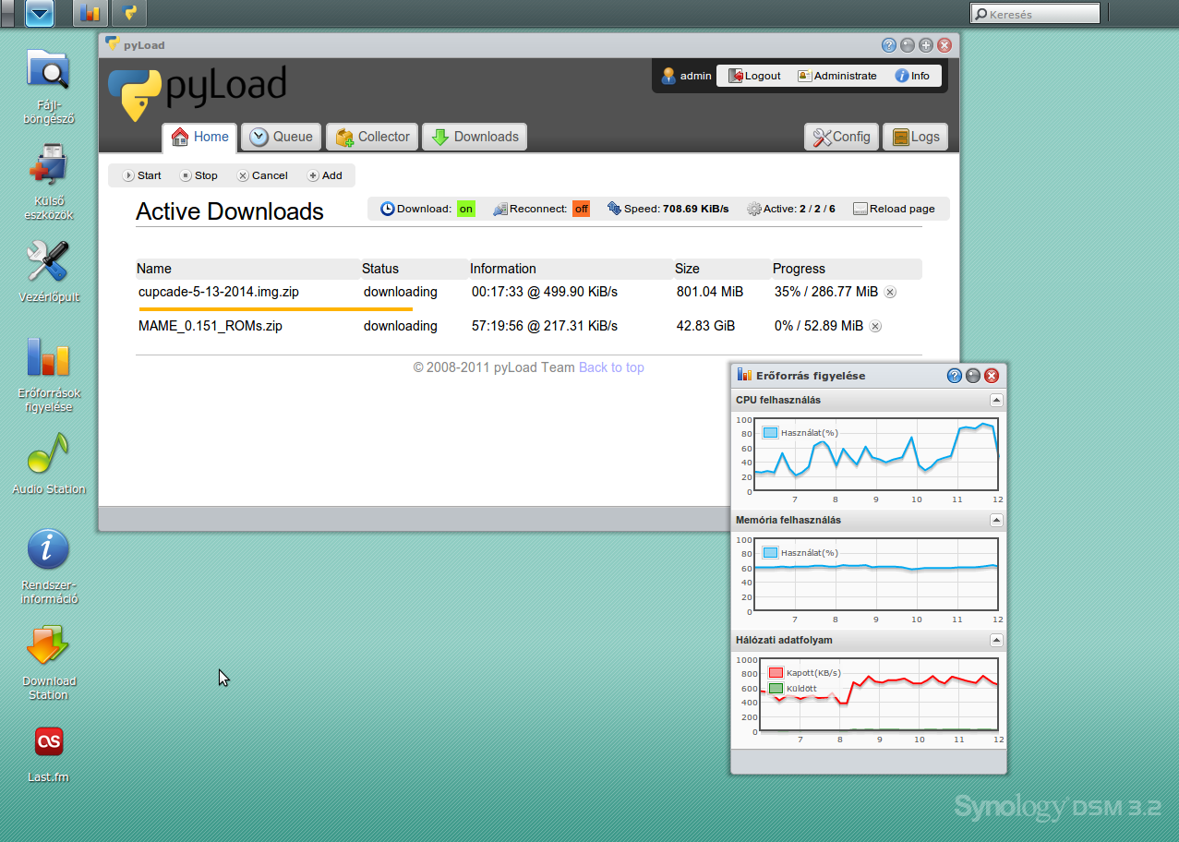Click the Start button
Image resolution: width=1179 pixels, height=842 pixels.
pyautogui.click(x=141, y=175)
